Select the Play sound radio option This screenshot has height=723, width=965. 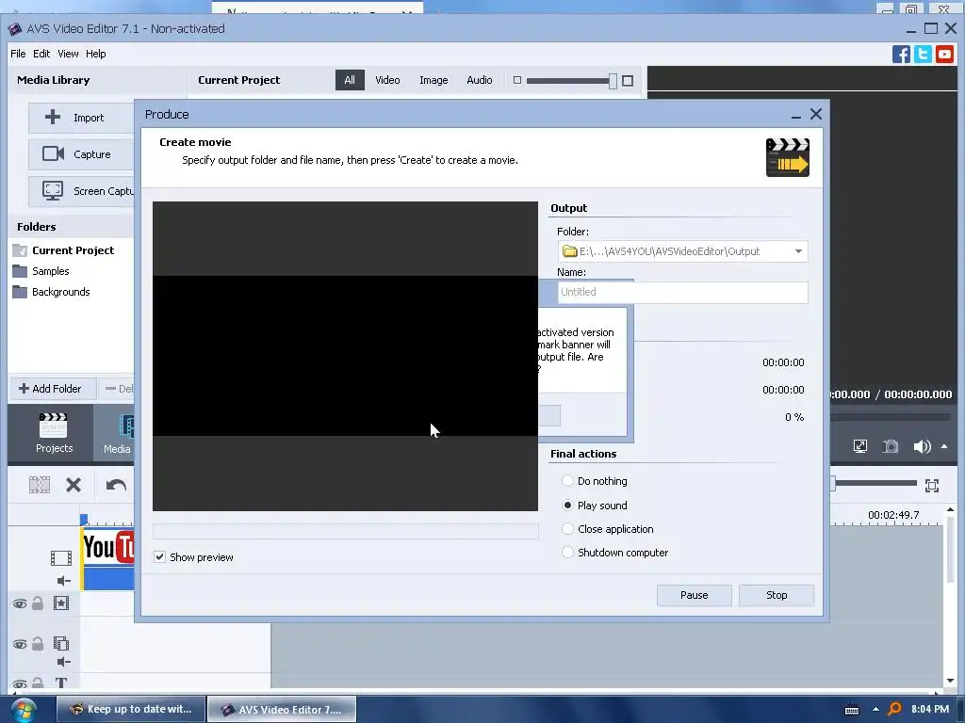pyautogui.click(x=567, y=506)
